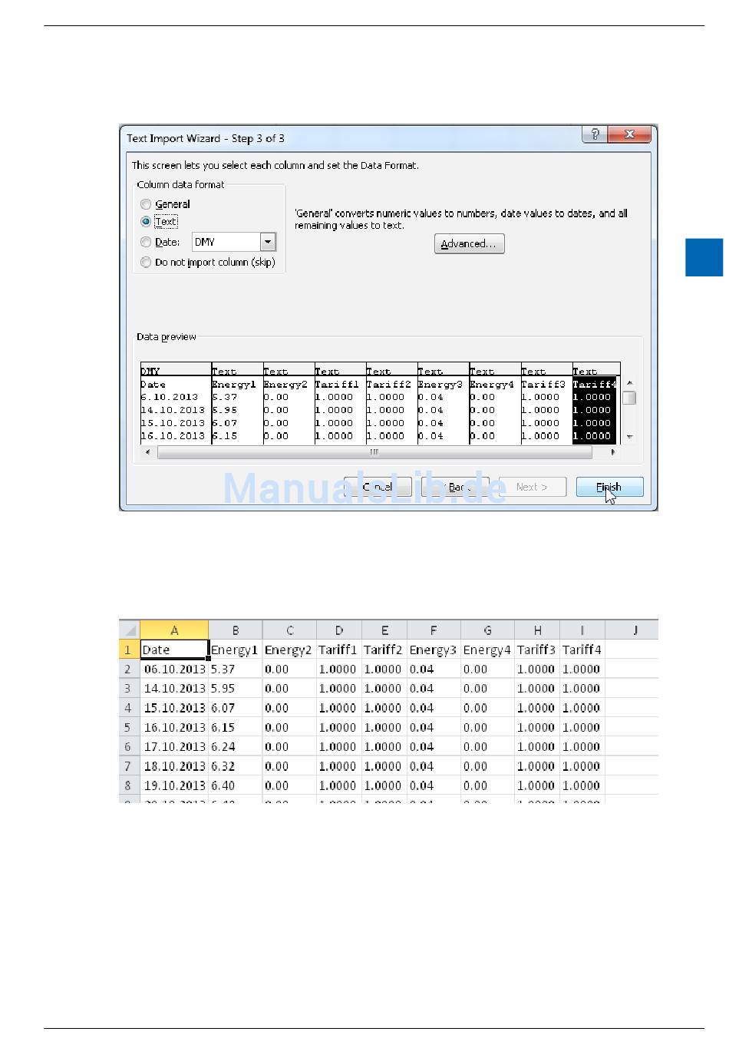Select the Text column data format option
The image size is (729, 1058).
(146, 221)
